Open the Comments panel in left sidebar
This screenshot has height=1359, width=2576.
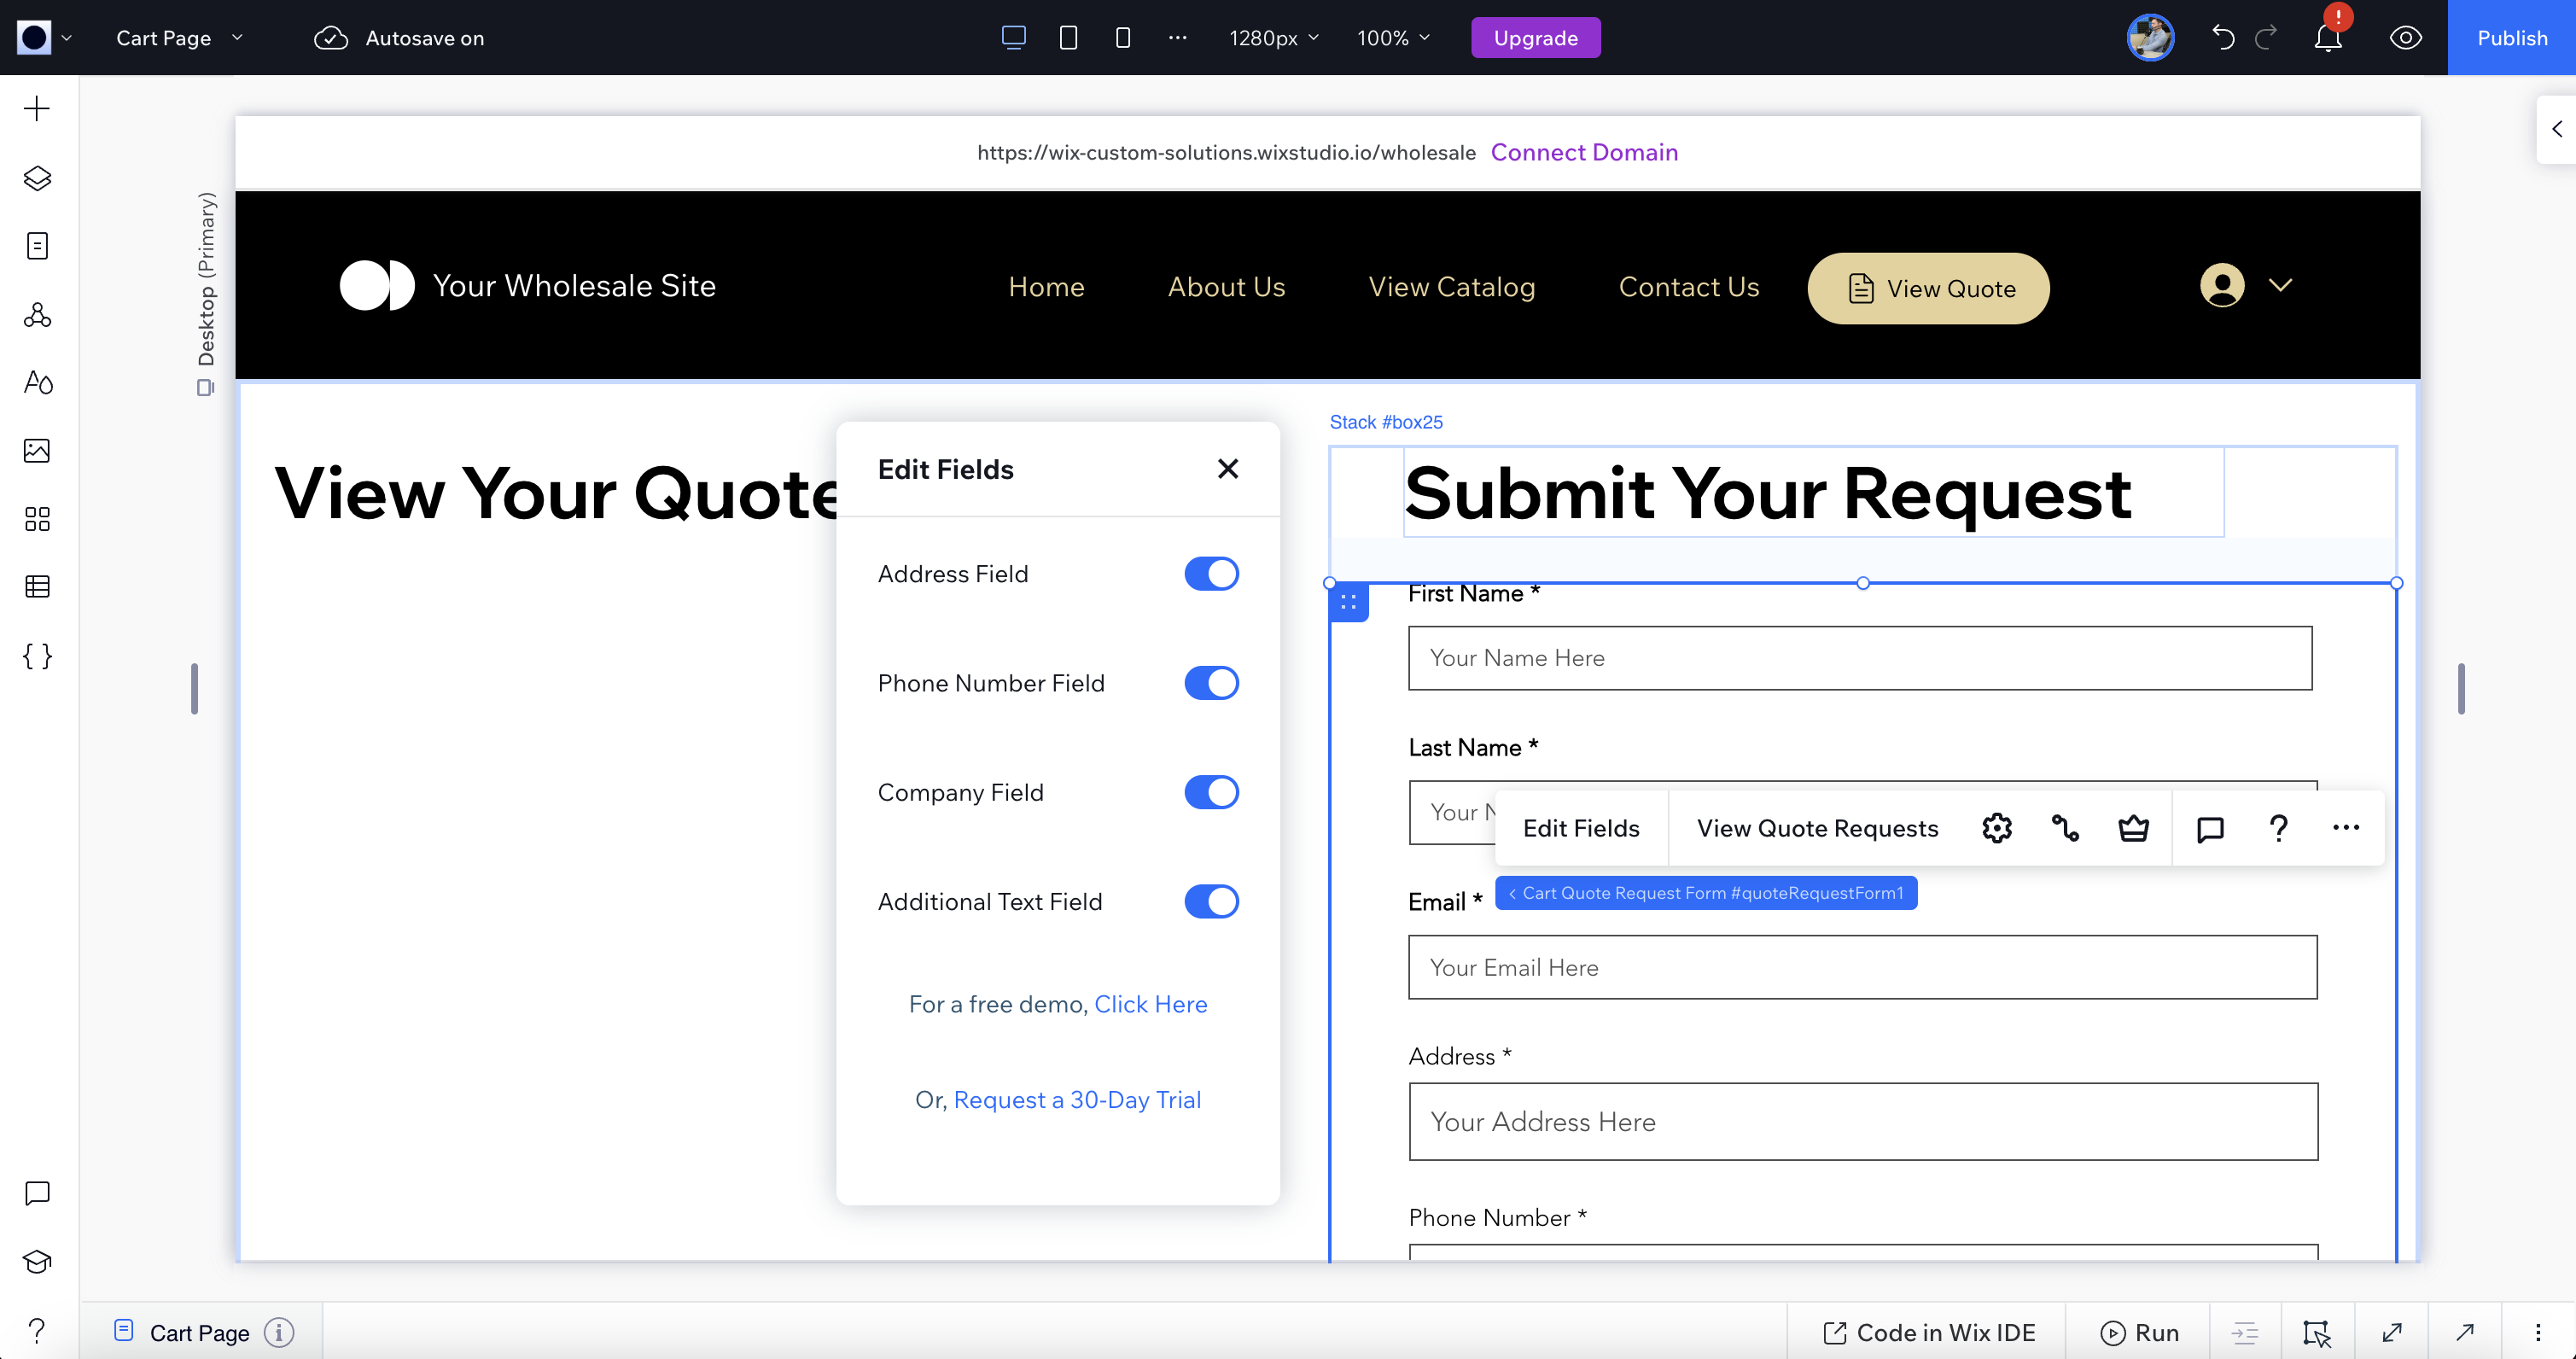point(37,1193)
